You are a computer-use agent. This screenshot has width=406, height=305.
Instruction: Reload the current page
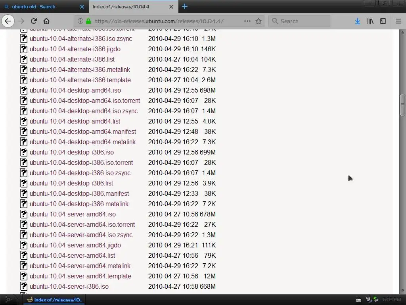(x=34, y=21)
